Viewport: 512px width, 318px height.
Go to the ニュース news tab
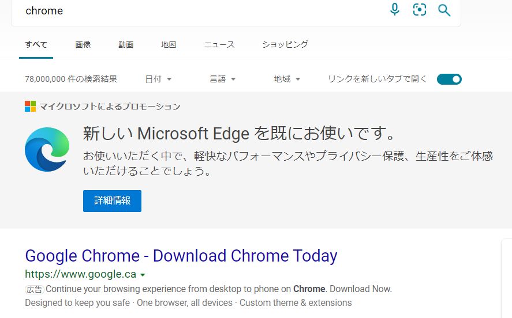click(x=219, y=44)
